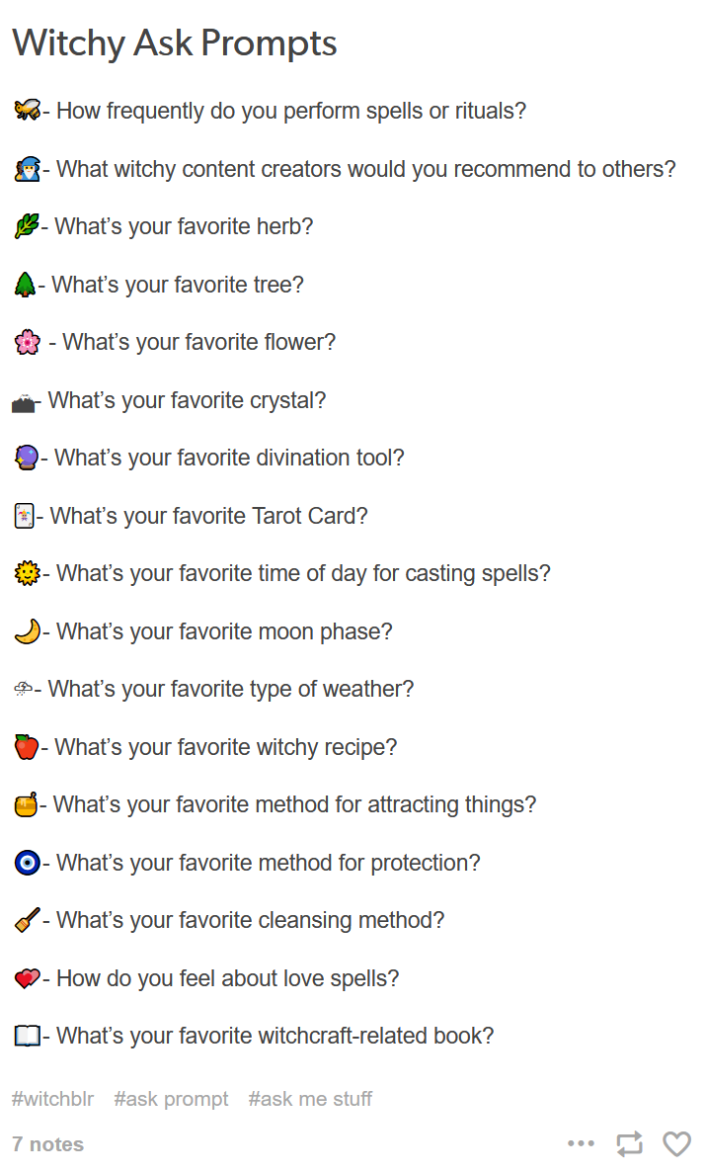
Task: Click the honey pot emoji
Action: (x=27, y=804)
